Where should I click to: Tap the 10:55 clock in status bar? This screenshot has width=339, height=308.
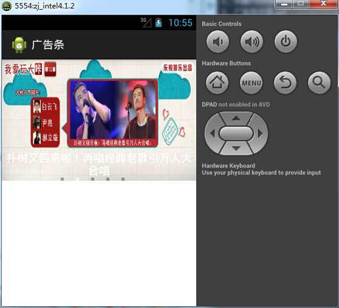point(180,22)
